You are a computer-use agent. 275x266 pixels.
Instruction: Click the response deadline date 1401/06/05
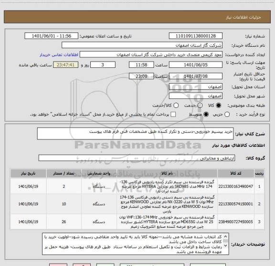pos(196,65)
